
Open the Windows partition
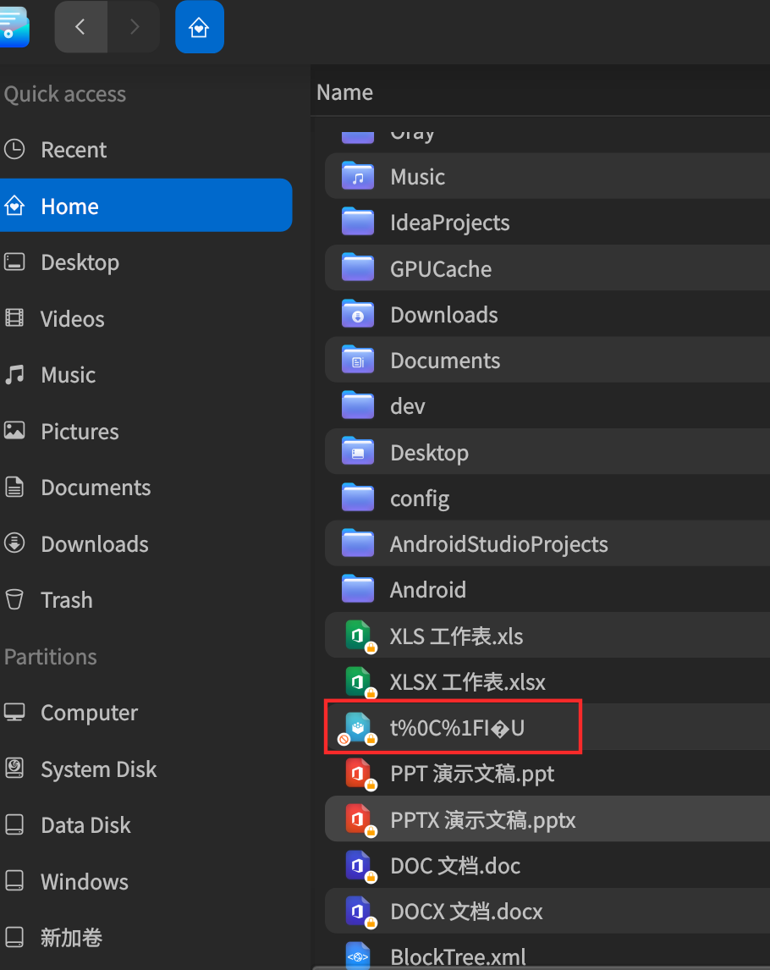click(146, 881)
